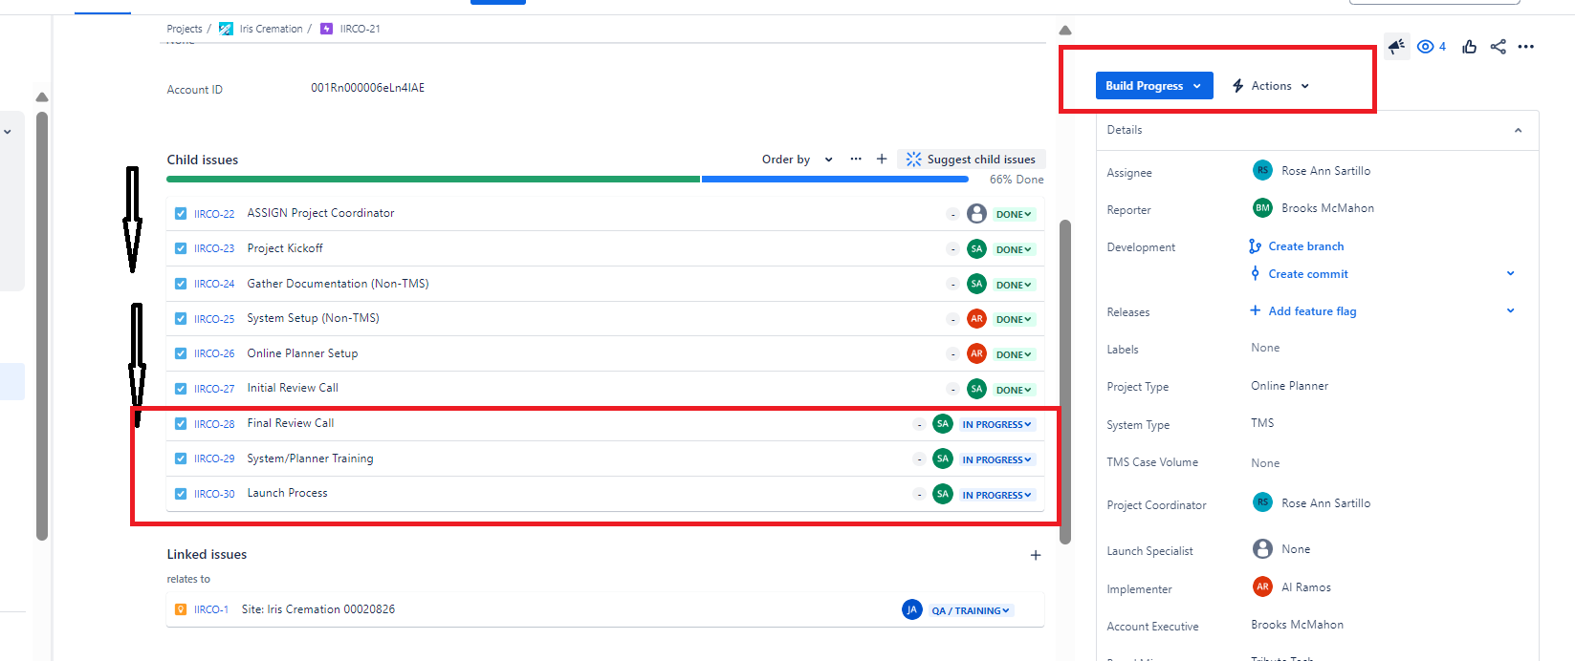Click the main content vertical scrollbar
The height and width of the screenshot is (661, 1575).
click(x=1065, y=382)
